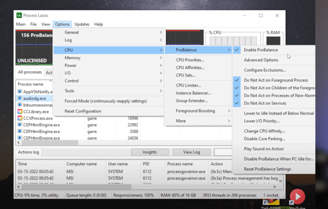328x209 pixels.
Task: Toggle Forced Mode continuously reapply settings
Action: [x=108, y=101]
